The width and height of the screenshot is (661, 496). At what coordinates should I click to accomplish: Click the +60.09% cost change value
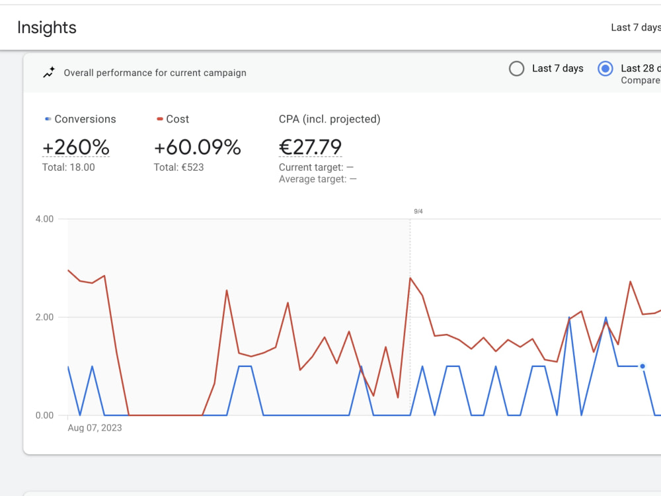197,147
